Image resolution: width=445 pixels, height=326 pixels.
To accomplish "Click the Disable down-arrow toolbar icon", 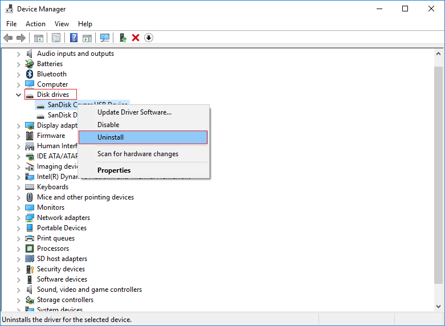I will [x=149, y=38].
